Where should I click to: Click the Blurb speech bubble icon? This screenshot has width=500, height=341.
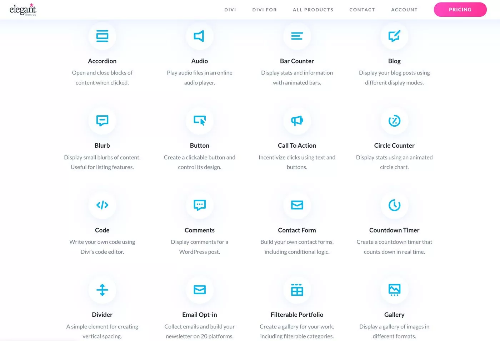(x=102, y=121)
